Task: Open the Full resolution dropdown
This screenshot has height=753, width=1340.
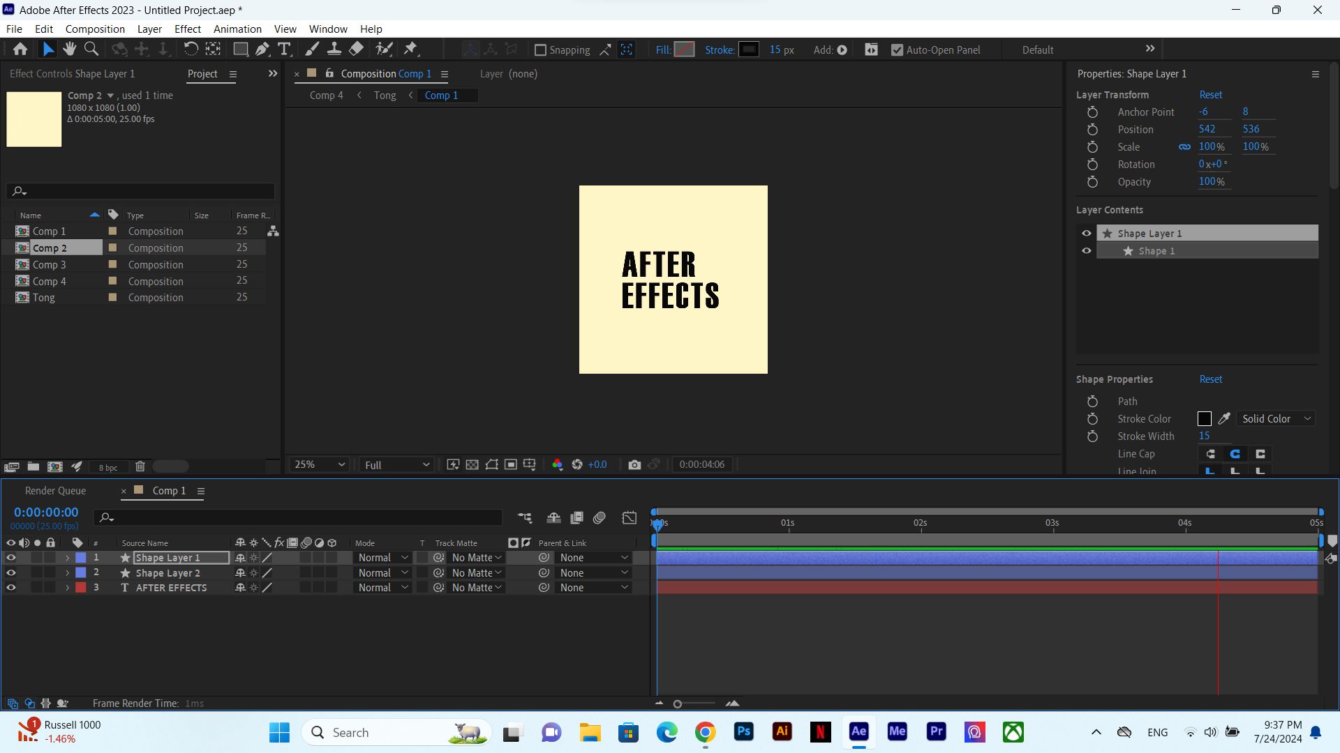Action: [396, 465]
